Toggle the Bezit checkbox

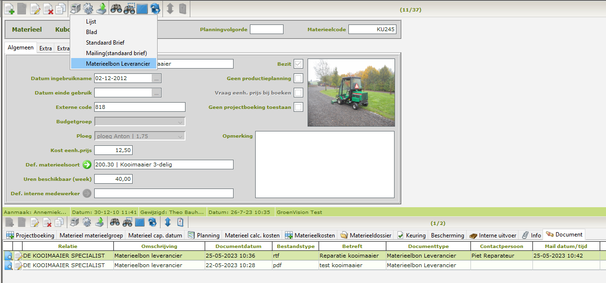tap(298, 64)
